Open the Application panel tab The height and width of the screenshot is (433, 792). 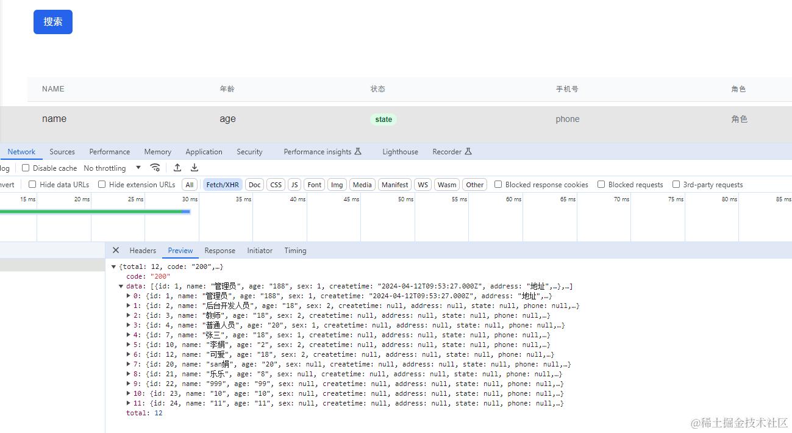pos(204,152)
